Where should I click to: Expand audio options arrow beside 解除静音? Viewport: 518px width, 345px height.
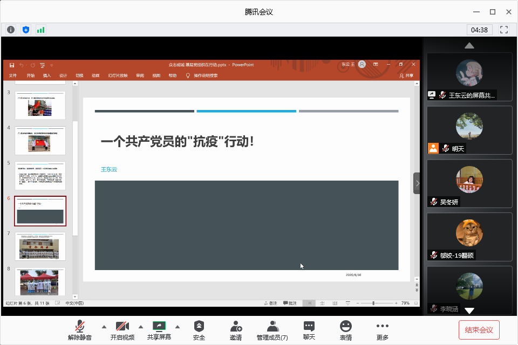coord(104,327)
